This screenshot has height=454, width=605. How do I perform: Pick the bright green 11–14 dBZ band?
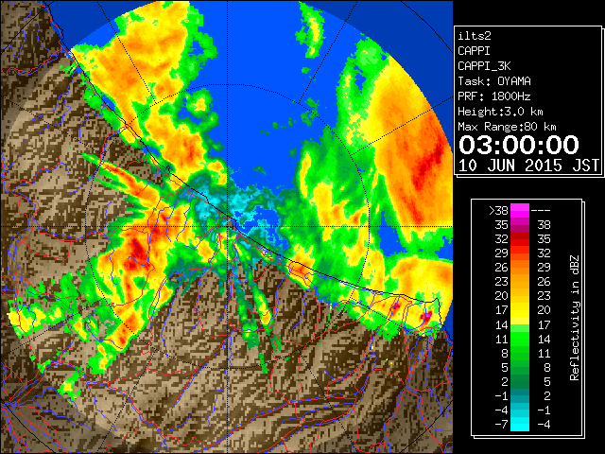pos(520,339)
